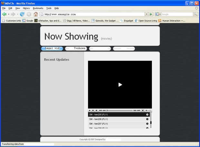
Task: Open the Human Interaction bookmark
Action: pyautogui.click(x=172, y=21)
